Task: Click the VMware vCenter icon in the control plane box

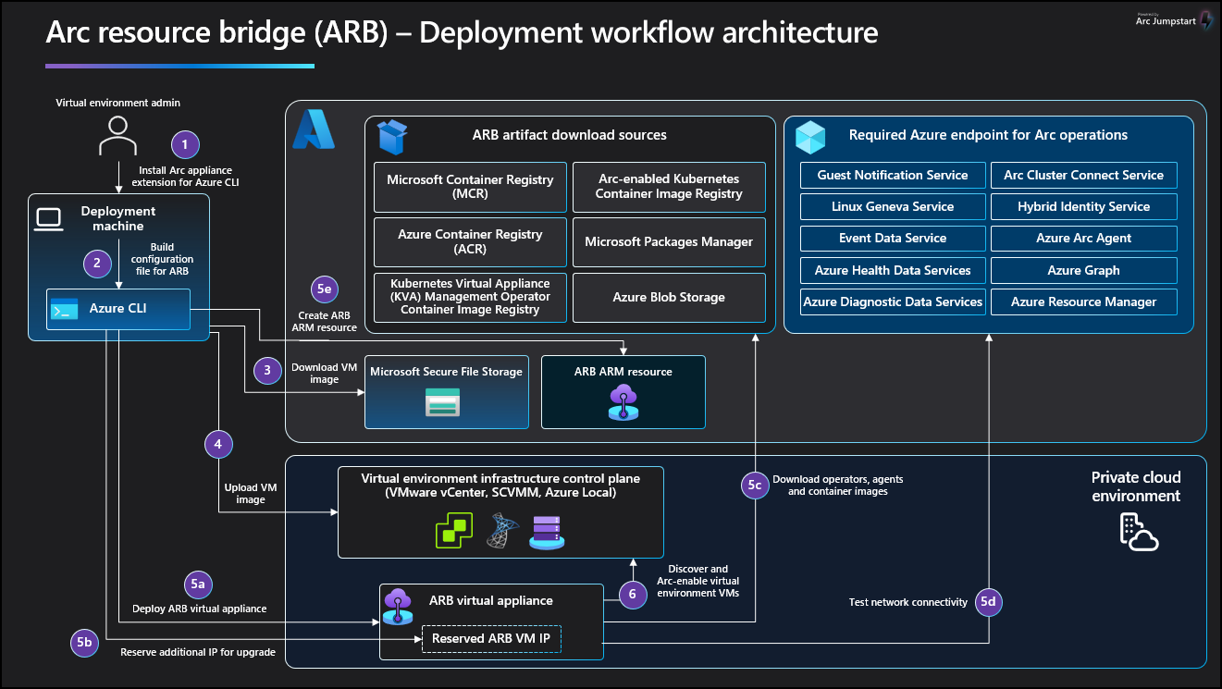Action: coord(453,530)
